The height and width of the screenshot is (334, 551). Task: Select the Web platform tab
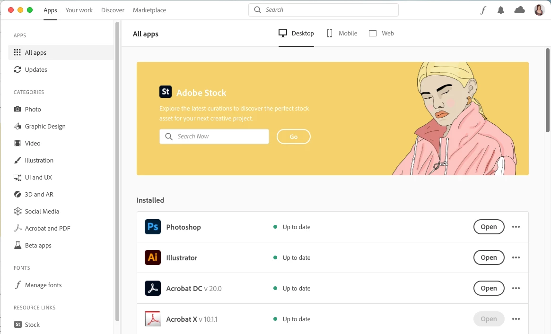pyautogui.click(x=381, y=34)
